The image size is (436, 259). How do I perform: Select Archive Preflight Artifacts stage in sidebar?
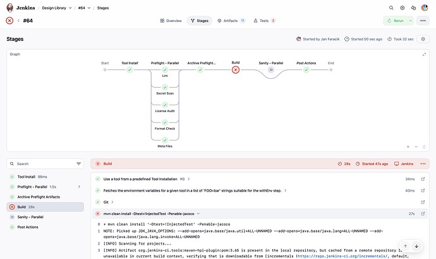coord(45,197)
